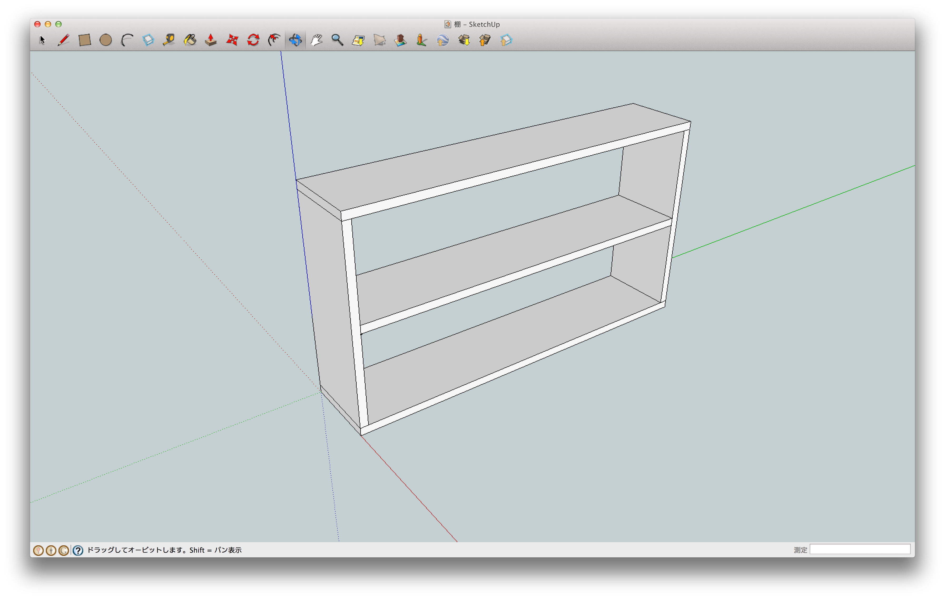The image size is (945, 599).
Task: Choose the Move tool with red arrows
Action: point(232,40)
